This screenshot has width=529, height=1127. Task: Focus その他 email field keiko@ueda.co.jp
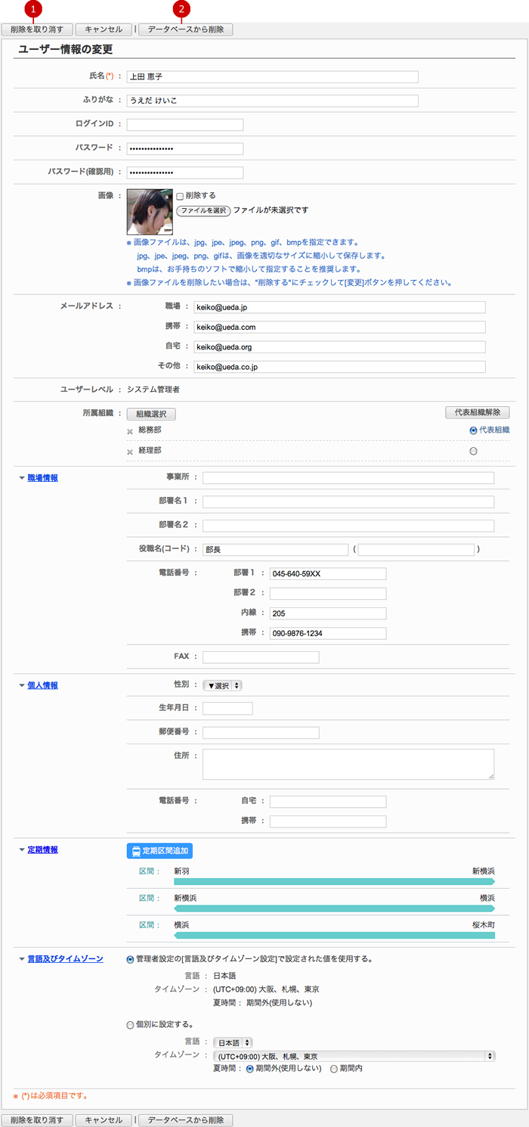pyautogui.click(x=339, y=366)
